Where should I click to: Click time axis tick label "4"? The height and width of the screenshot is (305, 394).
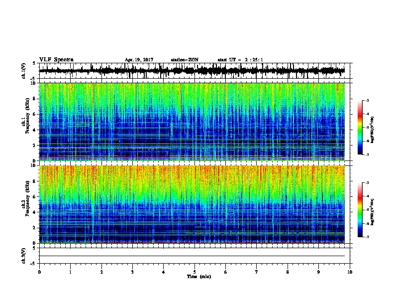(164, 272)
